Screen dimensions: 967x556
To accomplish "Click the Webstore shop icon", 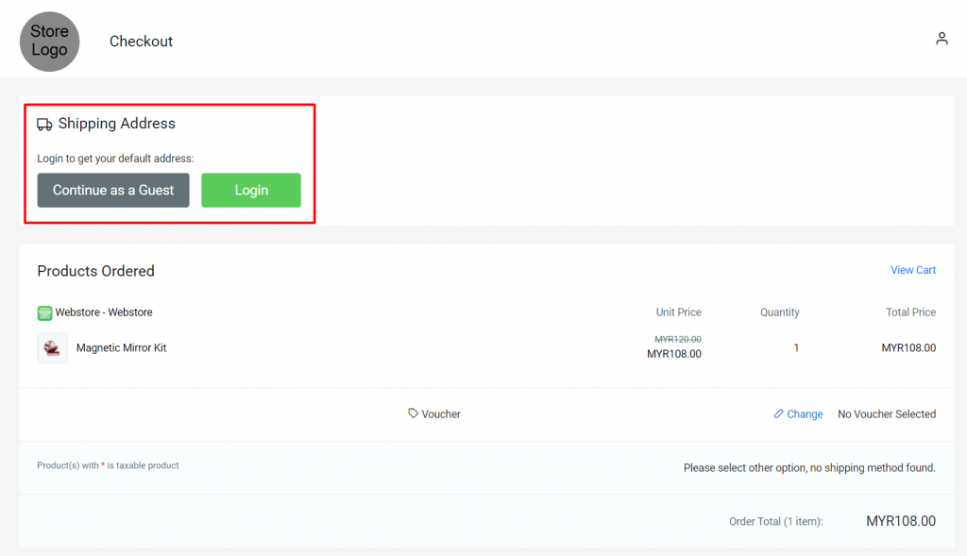I will [43, 312].
